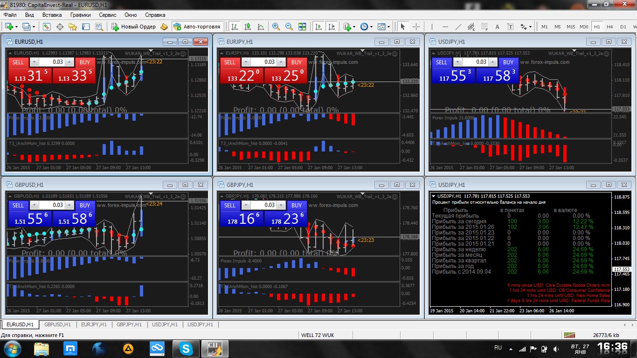The image size is (637, 358).
Task: Select the Fibonacci retracement tool
Action: (484, 27)
